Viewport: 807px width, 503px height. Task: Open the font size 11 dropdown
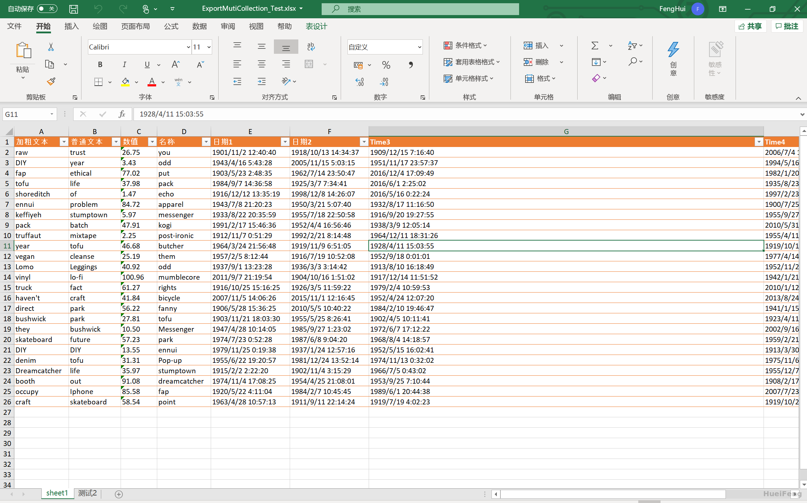[x=209, y=47]
